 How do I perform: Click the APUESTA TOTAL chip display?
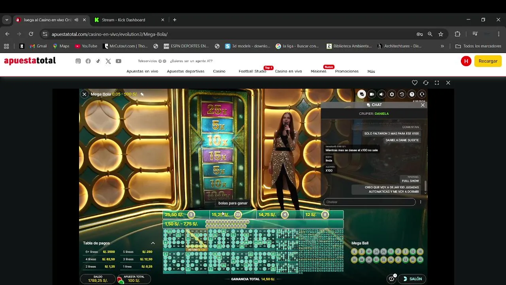click(134, 279)
